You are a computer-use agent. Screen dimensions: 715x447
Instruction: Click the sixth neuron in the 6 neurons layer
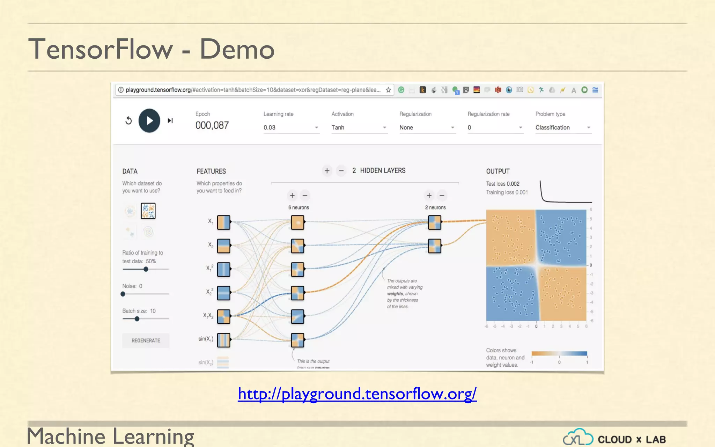pos(298,340)
